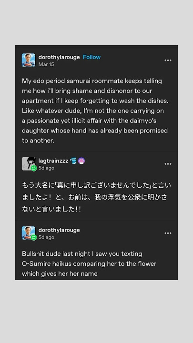Click the 5d ago timestamp under lagtrainzzz

(x=46, y=168)
